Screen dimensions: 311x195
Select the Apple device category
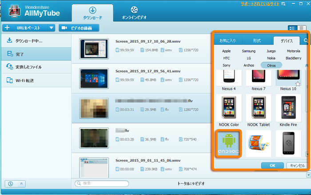tap(226, 51)
